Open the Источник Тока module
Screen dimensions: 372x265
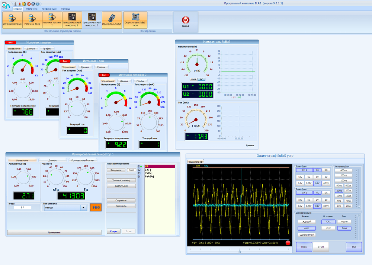(32, 20)
